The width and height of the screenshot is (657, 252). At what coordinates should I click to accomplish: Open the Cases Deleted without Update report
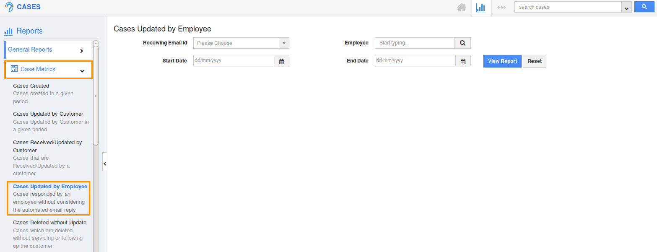(49, 222)
